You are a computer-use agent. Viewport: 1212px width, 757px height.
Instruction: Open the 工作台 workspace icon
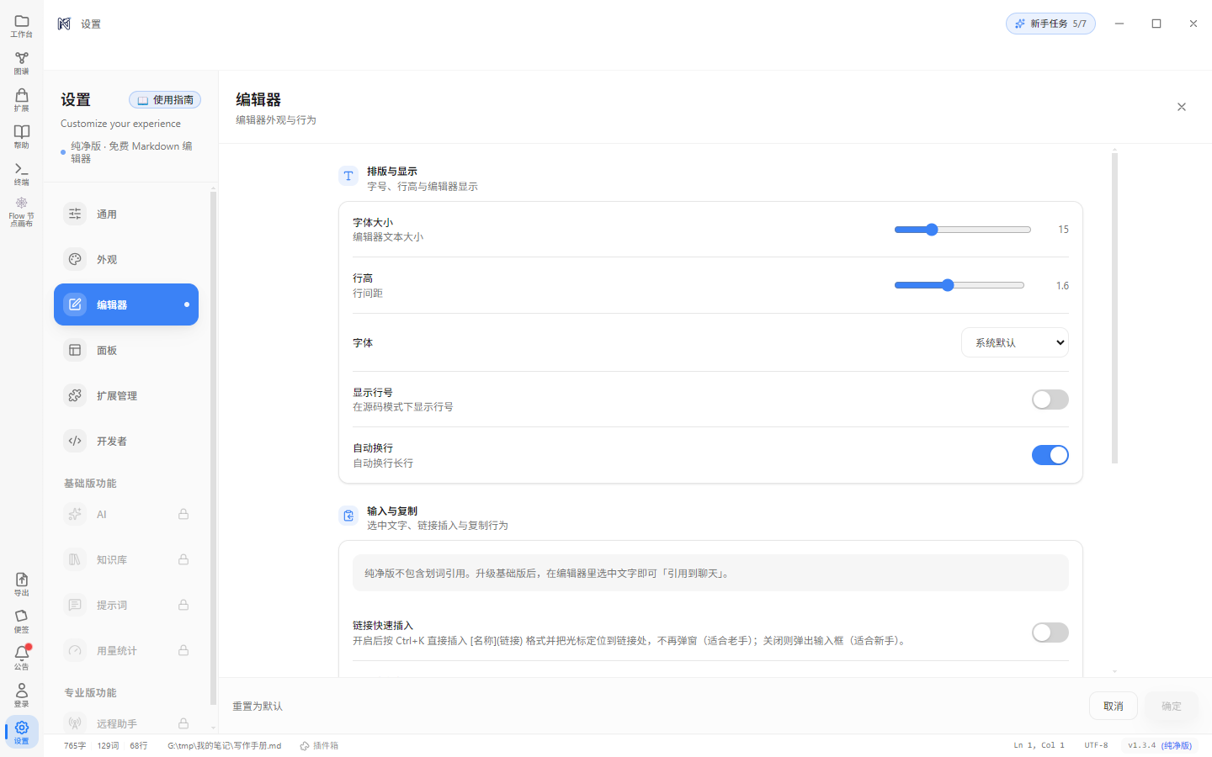[22, 25]
